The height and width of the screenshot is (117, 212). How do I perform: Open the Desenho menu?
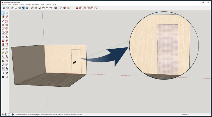coord(28,4)
